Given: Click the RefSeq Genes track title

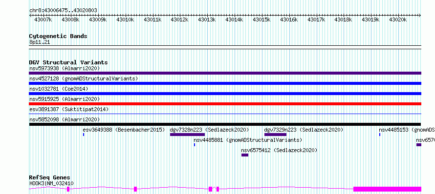Looking at the screenshot, I should [50, 177].
